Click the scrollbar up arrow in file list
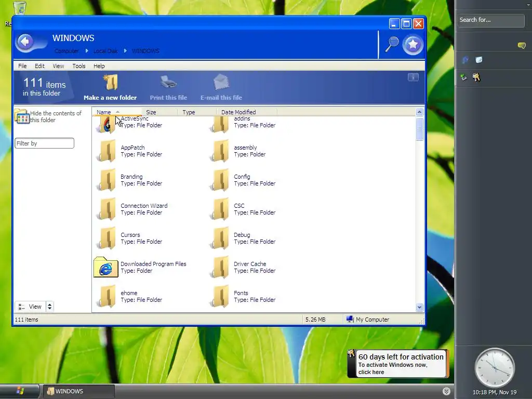The image size is (532, 399). (419, 112)
